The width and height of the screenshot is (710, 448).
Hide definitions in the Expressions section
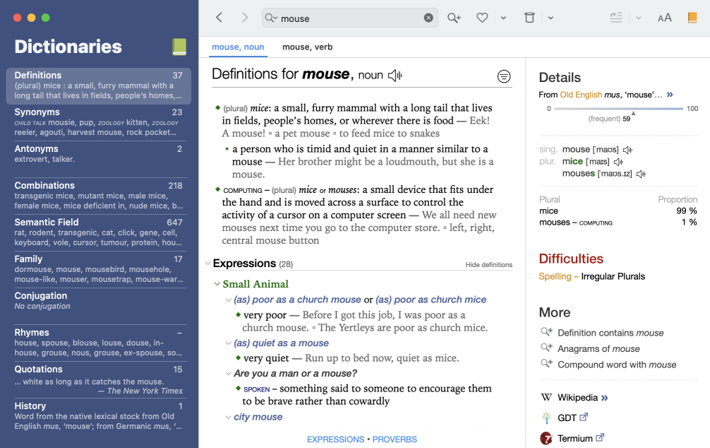coord(488,265)
